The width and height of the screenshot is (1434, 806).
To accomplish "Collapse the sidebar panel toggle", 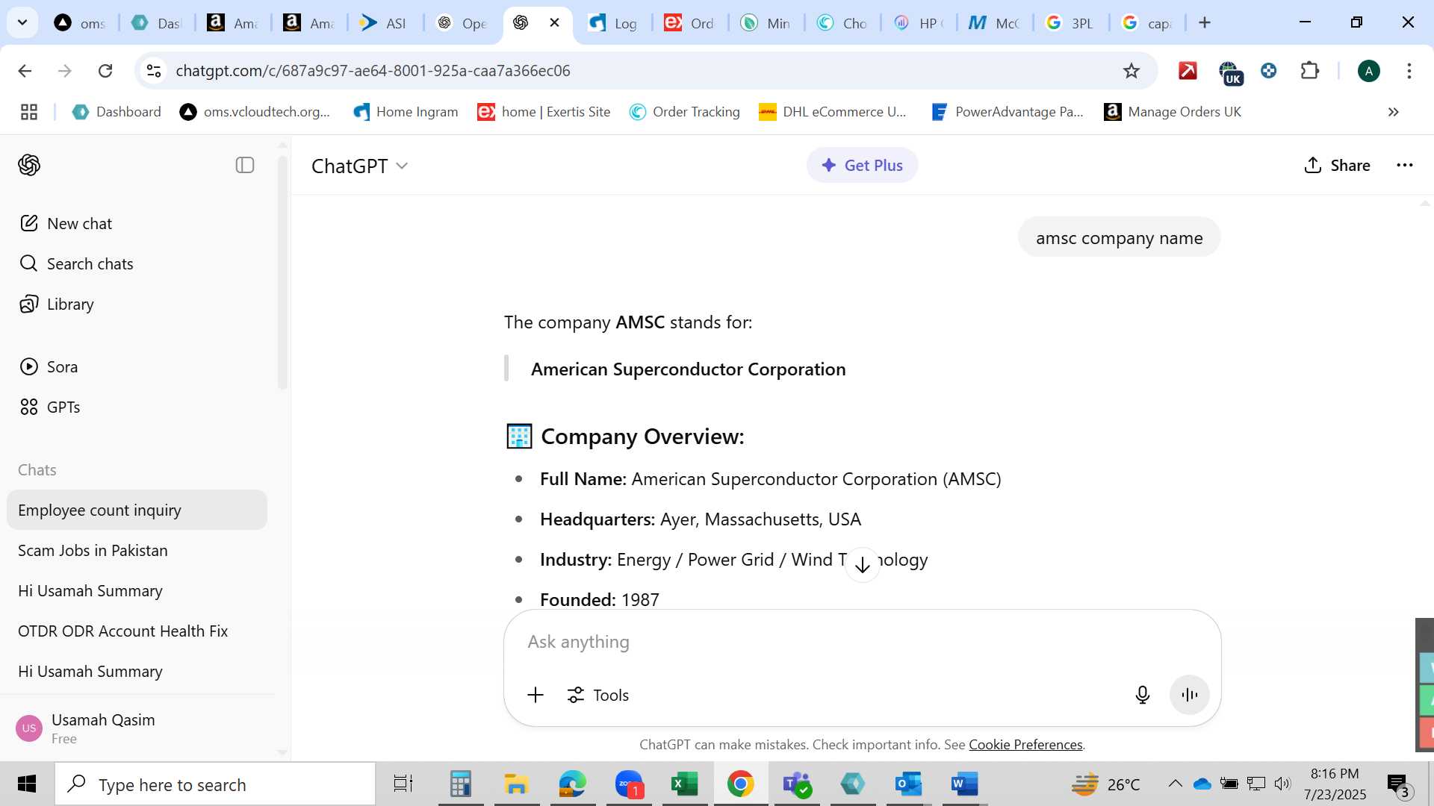I will [245, 165].
